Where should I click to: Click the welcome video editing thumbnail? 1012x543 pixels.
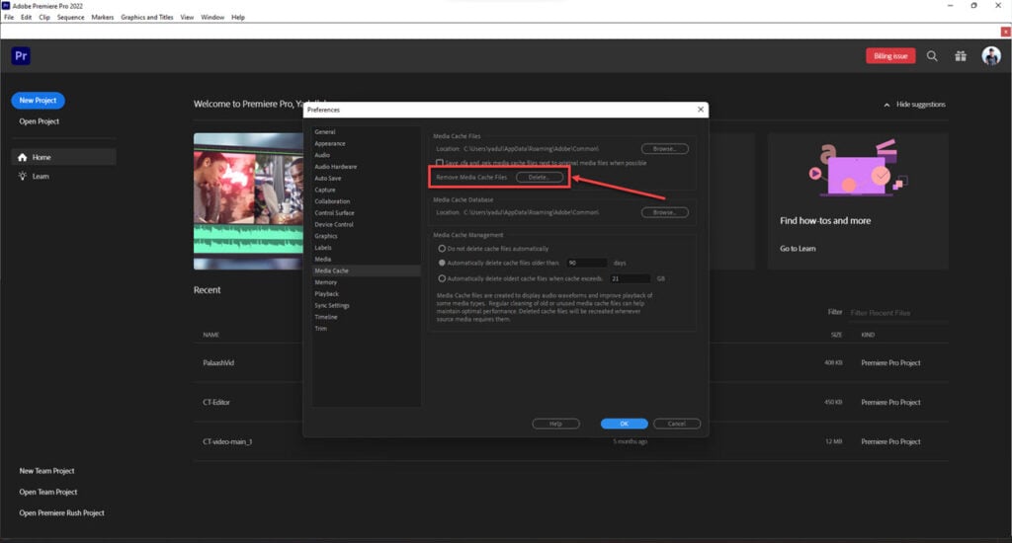tap(248, 201)
